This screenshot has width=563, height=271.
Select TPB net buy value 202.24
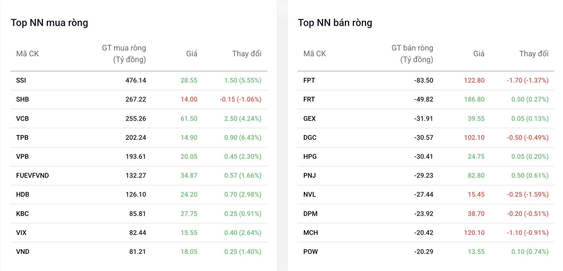pos(136,138)
